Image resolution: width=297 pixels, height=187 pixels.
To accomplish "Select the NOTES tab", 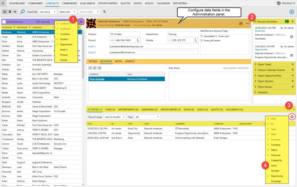I will tap(118, 61).
